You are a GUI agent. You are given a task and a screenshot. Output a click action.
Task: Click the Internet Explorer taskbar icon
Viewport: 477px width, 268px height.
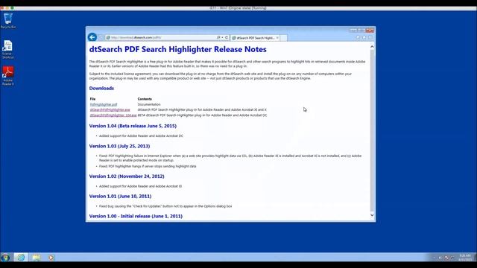click(21, 258)
